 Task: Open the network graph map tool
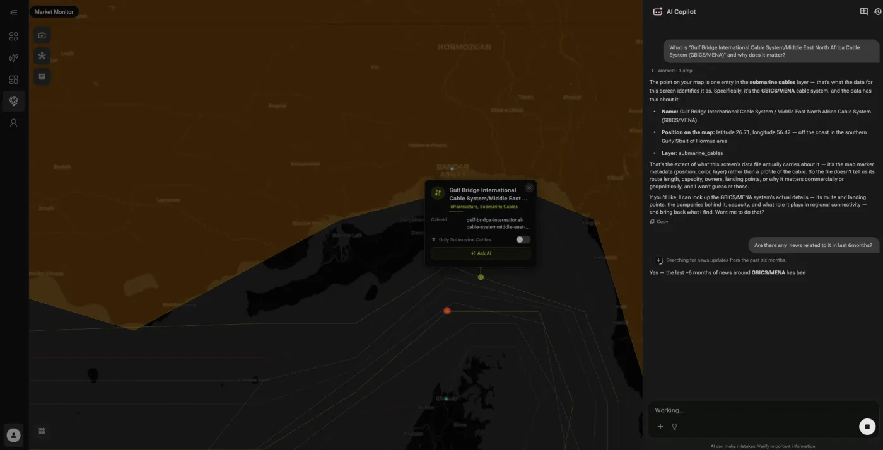pos(42,56)
